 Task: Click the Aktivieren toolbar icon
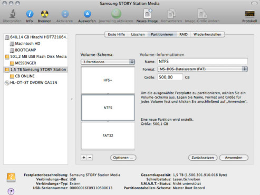[x=65, y=14]
